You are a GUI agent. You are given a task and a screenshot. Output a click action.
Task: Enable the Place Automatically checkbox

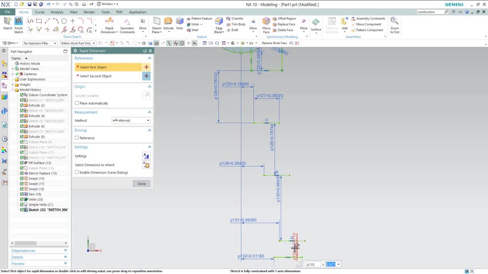point(77,103)
